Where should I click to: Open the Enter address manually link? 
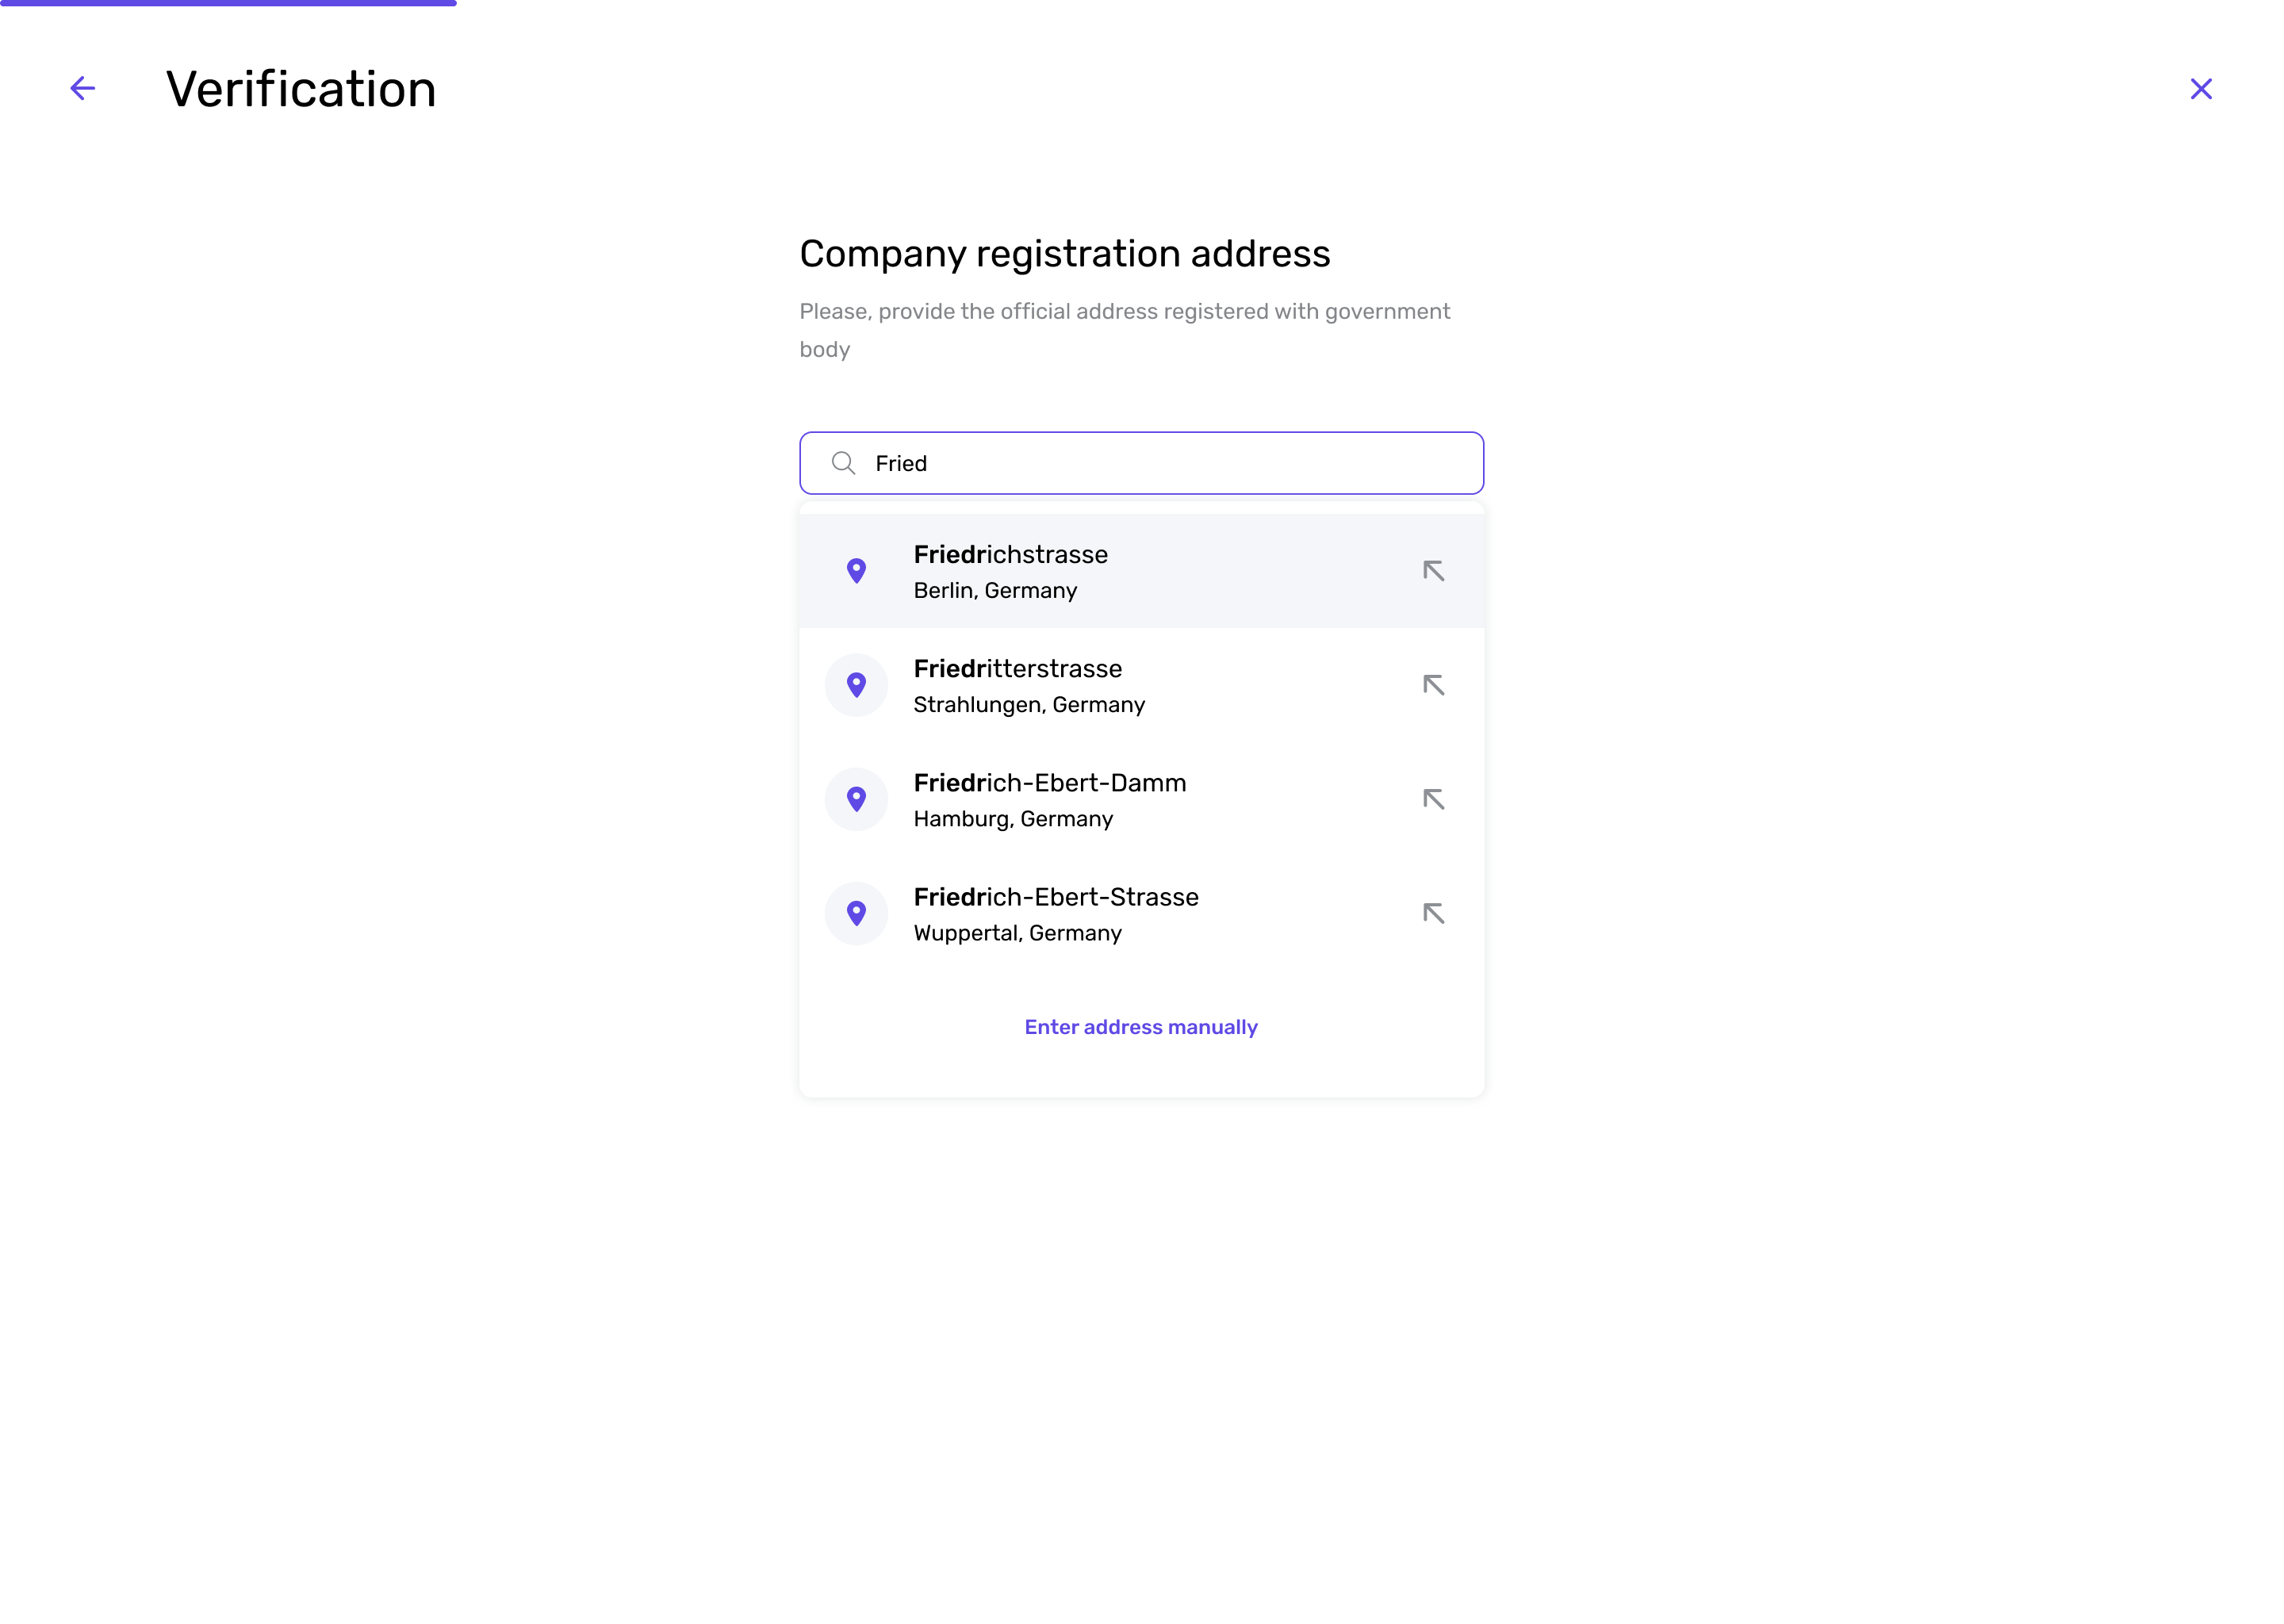(1141, 1027)
